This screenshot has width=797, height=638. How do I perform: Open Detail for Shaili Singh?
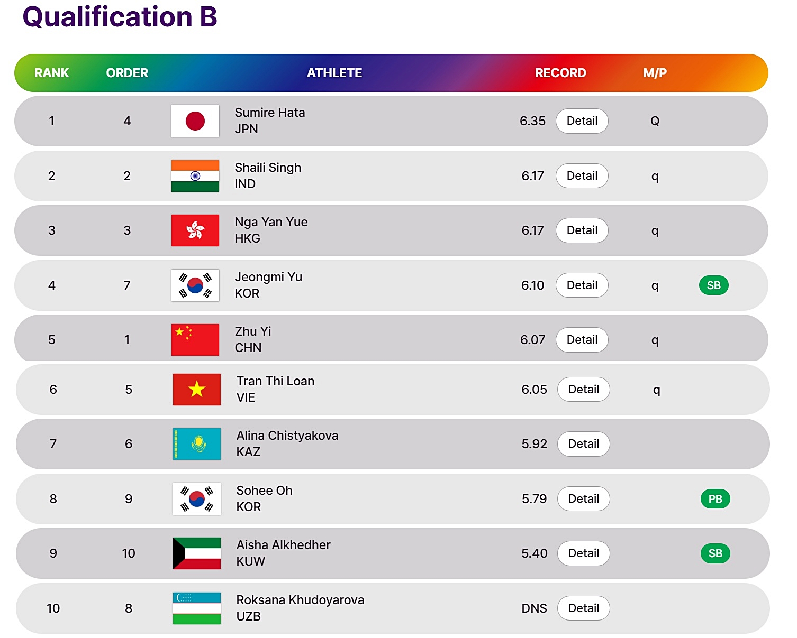coord(582,176)
